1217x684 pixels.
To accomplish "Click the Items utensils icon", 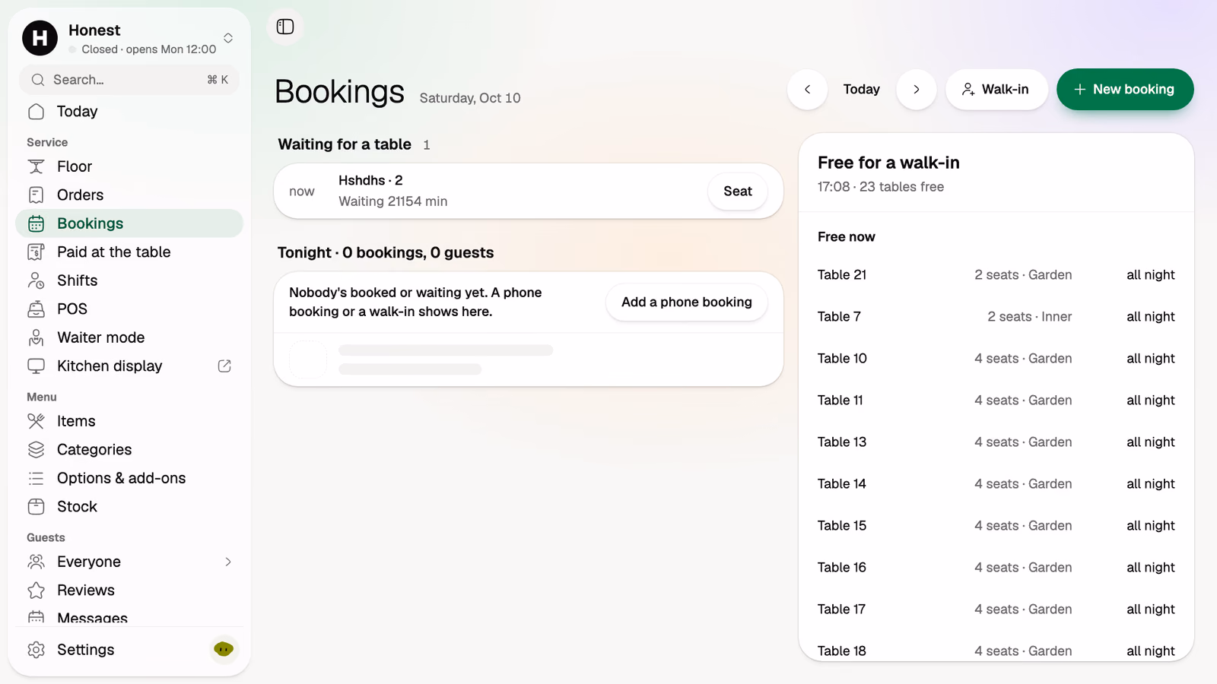I will [x=36, y=421].
